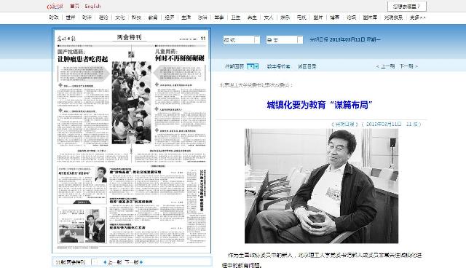Open the large newspaper page thumbnail
Screen dimensions: 466x268
click(x=131, y=141)
